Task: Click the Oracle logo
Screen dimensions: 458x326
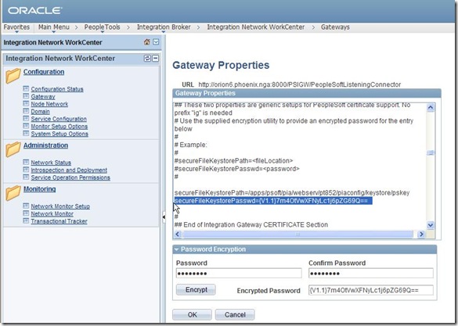Action: pos(34,11)
